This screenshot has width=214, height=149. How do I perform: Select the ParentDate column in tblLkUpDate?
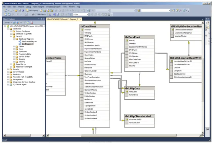(140, 95)
